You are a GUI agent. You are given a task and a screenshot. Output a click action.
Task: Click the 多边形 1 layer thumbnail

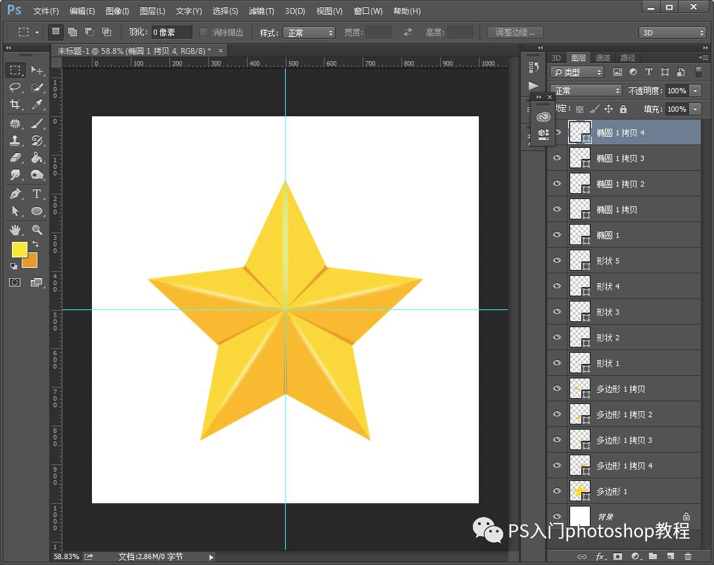pos(579,491)
